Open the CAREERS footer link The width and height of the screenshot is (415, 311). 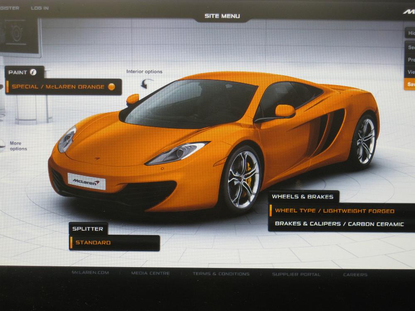point(355,275)
